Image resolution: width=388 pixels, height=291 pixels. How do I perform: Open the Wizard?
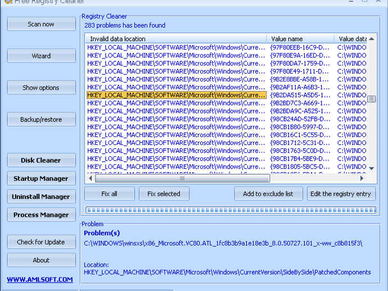point(41,56)
